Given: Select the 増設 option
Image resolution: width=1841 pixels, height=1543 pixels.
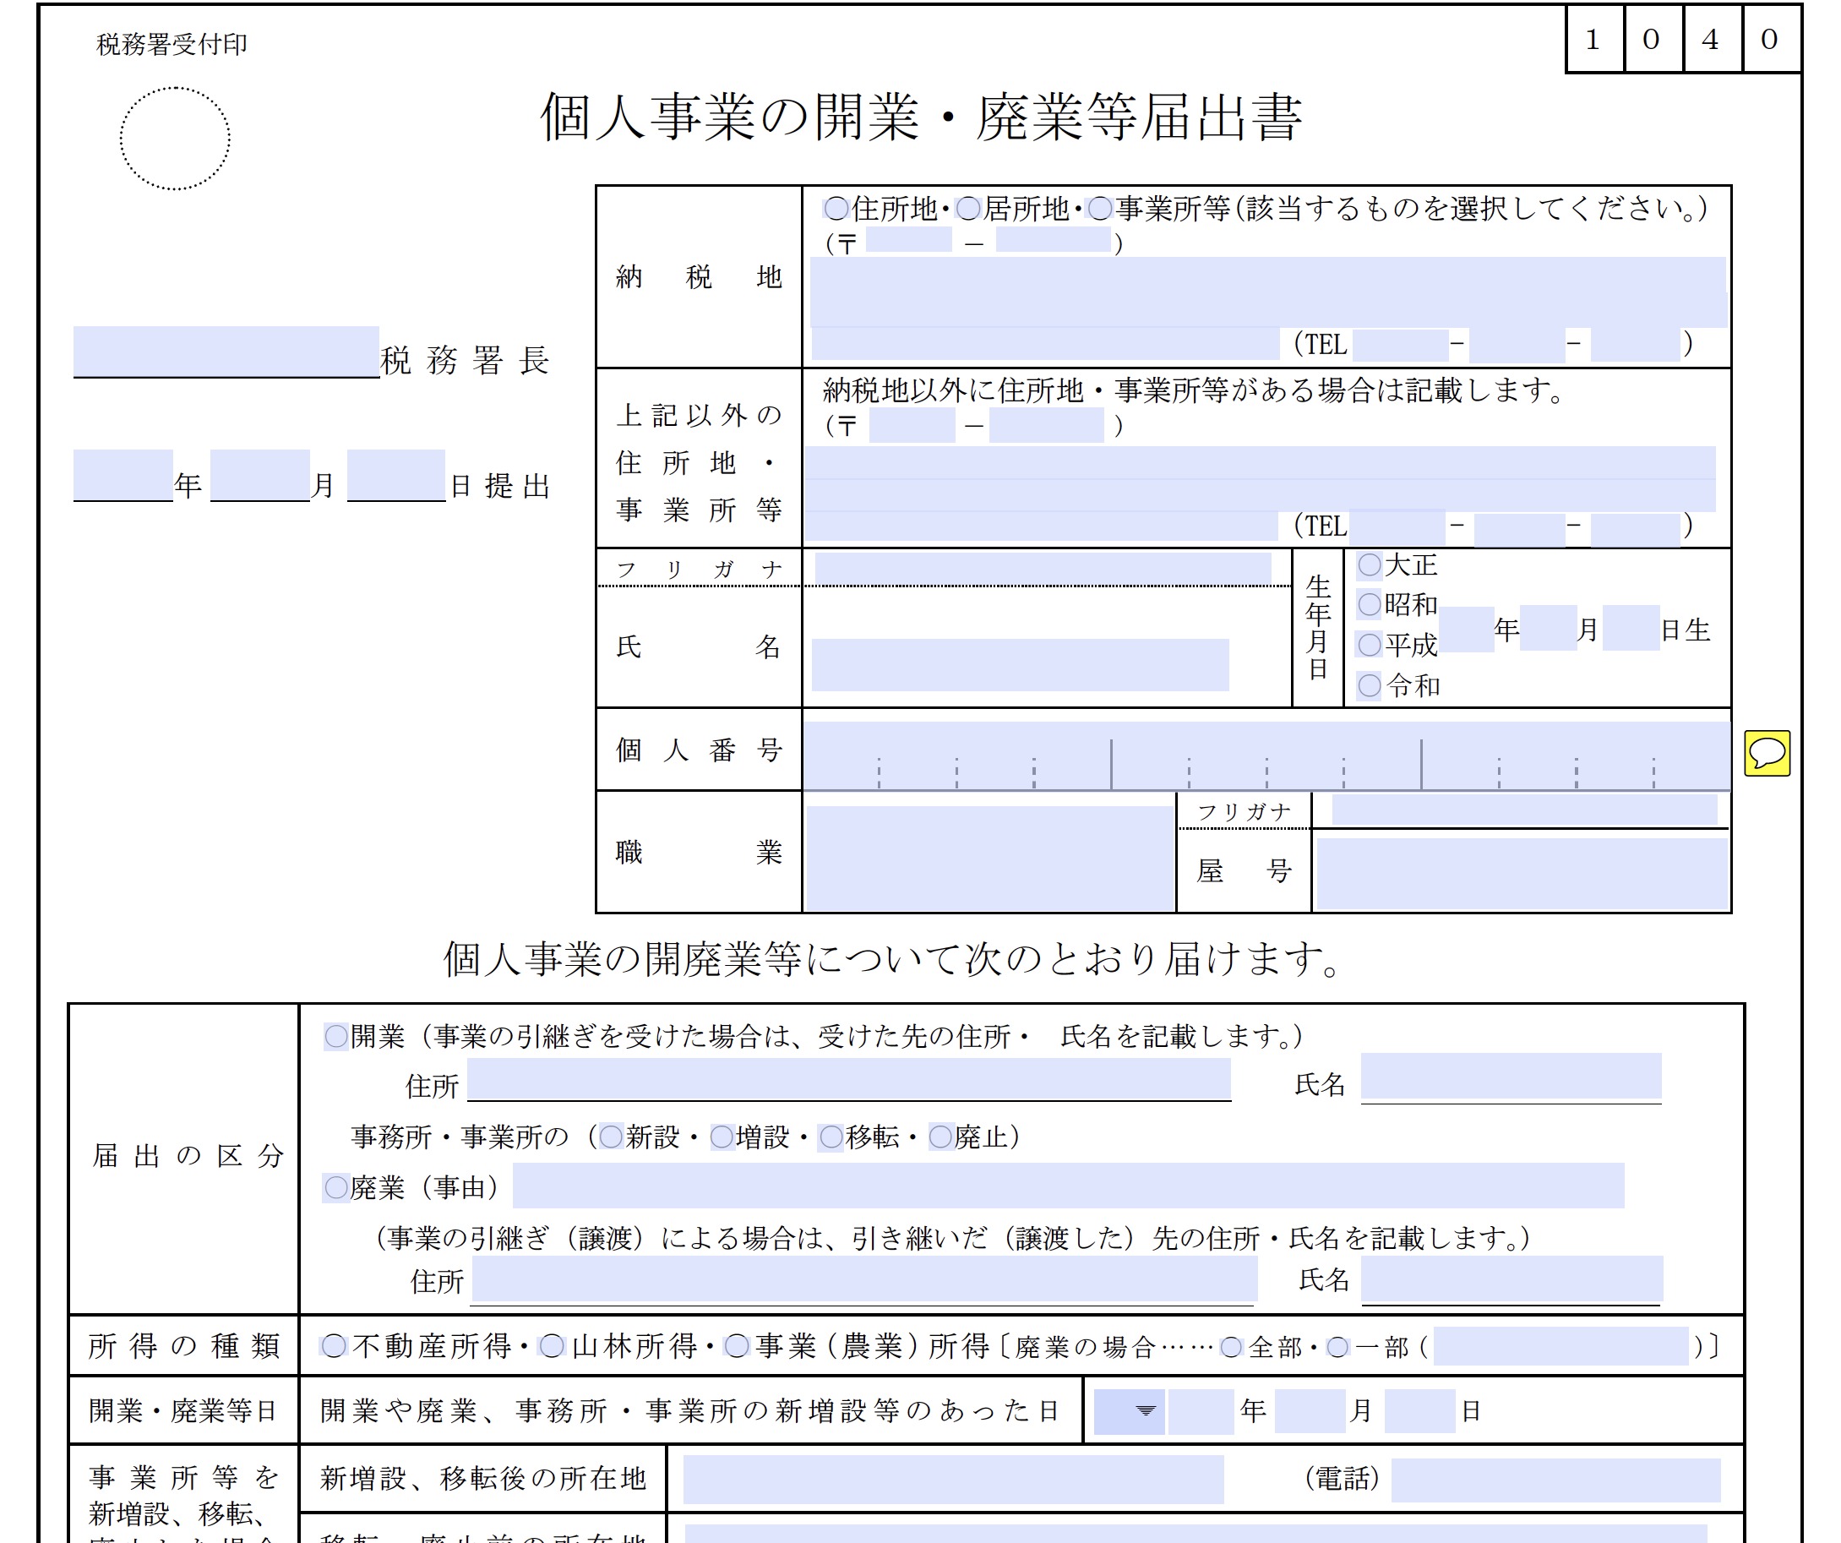Looking at the screenshot, I should tap(722, 1137).
